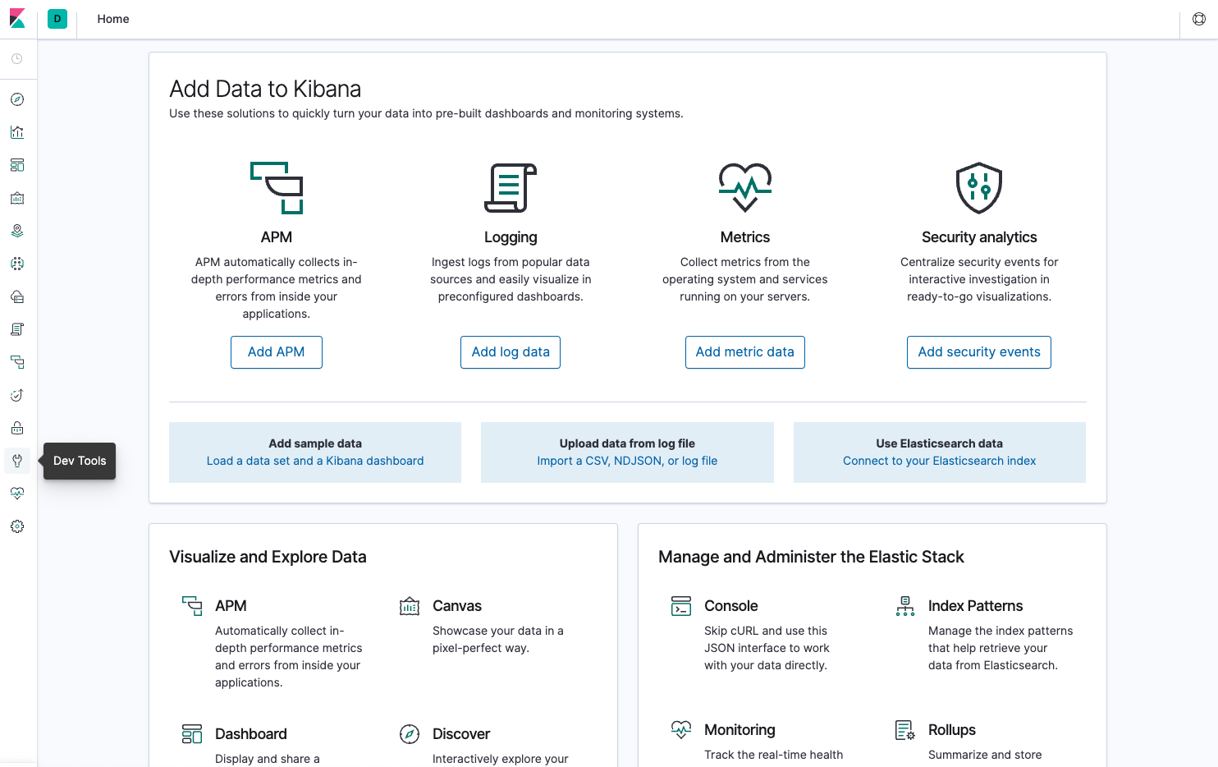This screenshot has width=1218, height=767.
Task: Open the Monitoring title in Manage section
Action: pos(739,730)
